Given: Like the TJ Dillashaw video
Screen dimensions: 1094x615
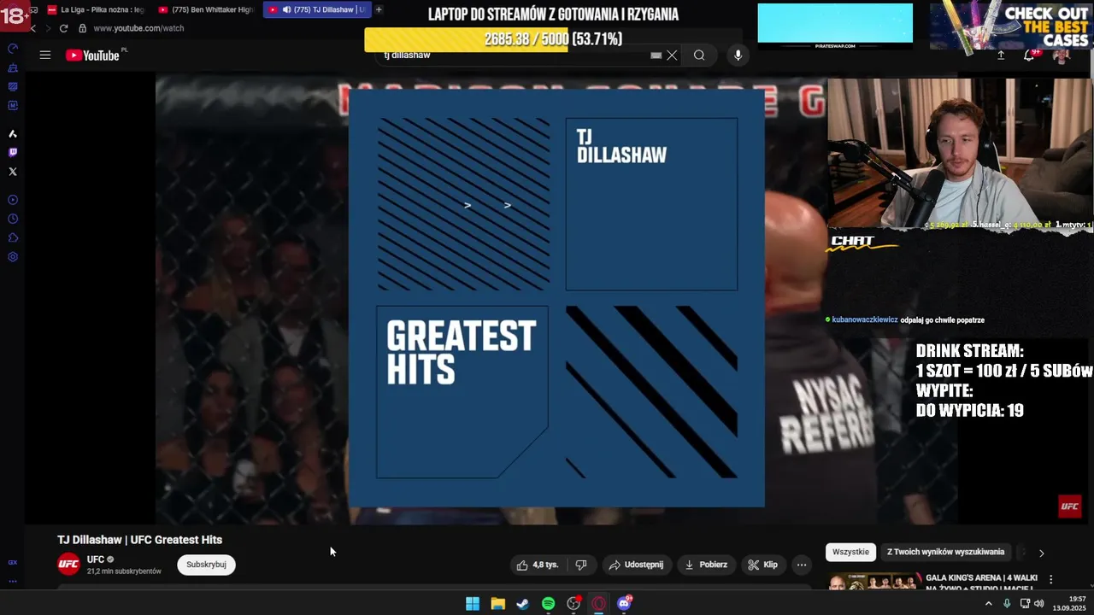Looking at the screenshot, I should 538,565.
